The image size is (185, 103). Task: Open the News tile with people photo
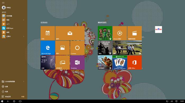[x=127, y=48]
